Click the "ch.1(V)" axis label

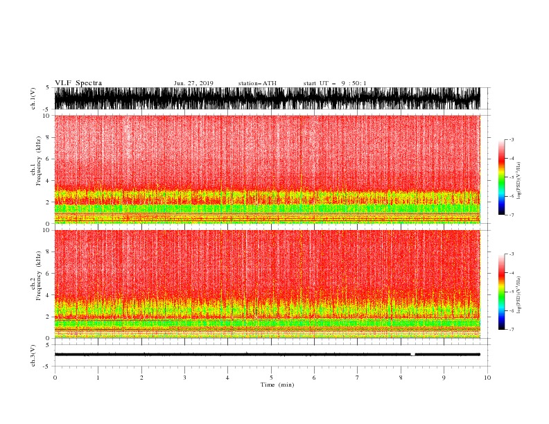[33, 98]
